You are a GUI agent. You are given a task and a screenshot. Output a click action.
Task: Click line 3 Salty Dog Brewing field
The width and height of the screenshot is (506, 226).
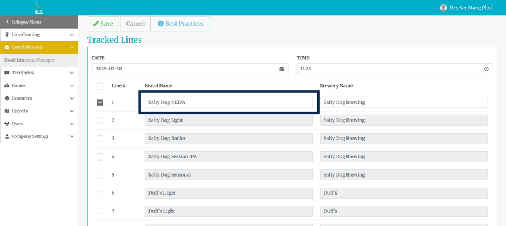click(404, 139)
